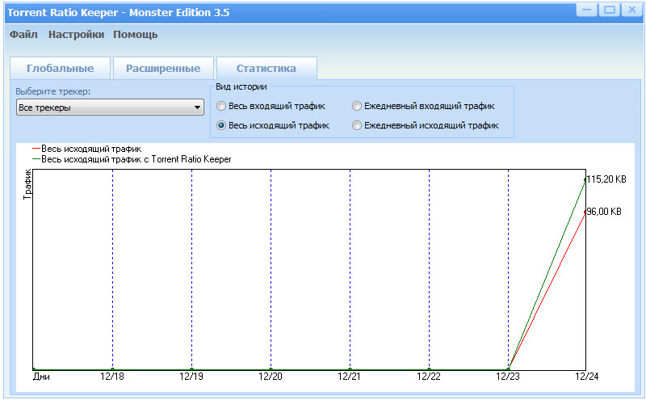646x400 pixels.
Task: Click the Трафик vertical axis label
Action: tap(27, 184)
